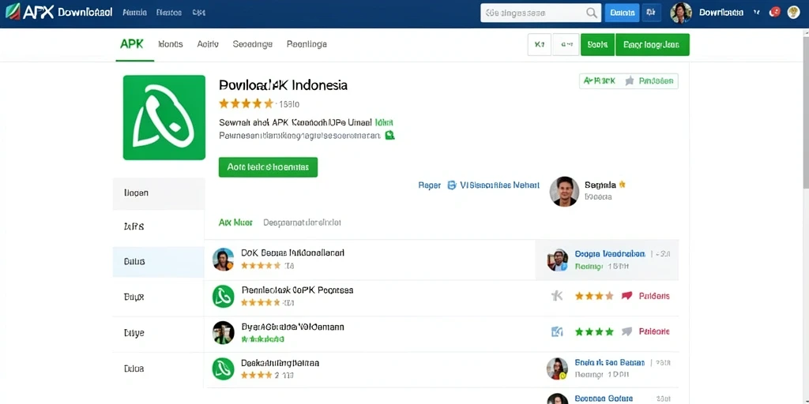Open 'AiRs' in the left sidebar
Screen dimensions: 809x404
tap(159, 226)
